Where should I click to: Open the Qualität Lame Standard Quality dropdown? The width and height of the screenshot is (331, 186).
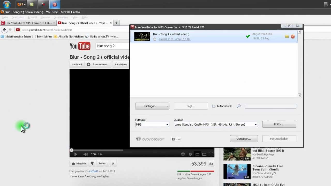click(216, 125)
